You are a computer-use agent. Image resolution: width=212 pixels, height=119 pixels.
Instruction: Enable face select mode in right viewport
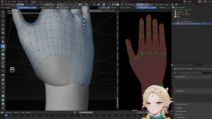click(142, 4)
